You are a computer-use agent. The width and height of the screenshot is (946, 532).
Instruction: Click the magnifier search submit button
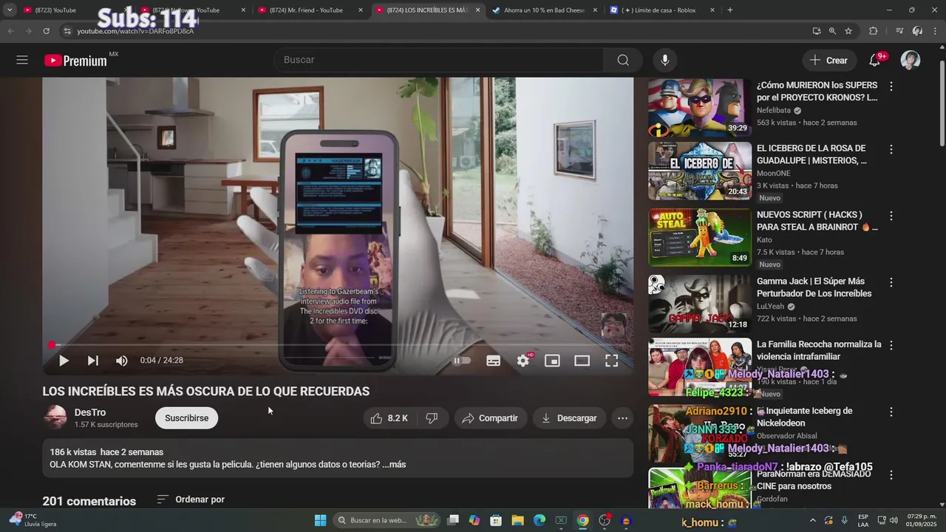[623, 60]
